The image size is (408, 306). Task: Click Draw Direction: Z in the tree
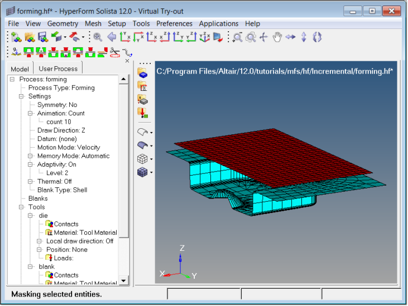pos(61,130)
